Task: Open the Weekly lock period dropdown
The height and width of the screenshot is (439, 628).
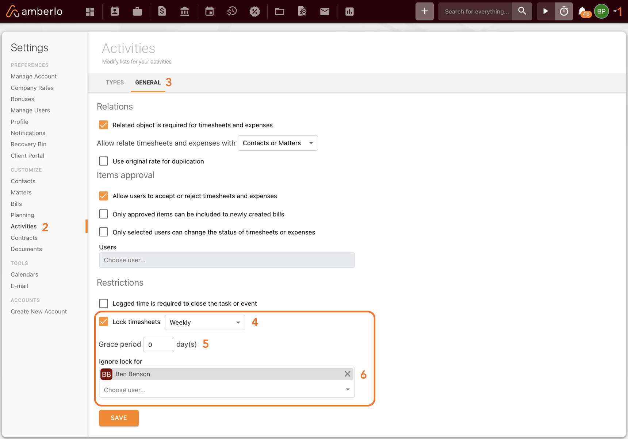Action: click(205, 322)
